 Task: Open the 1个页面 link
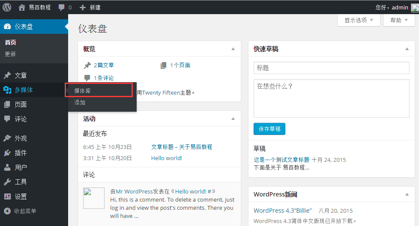[x=180, y=65]
